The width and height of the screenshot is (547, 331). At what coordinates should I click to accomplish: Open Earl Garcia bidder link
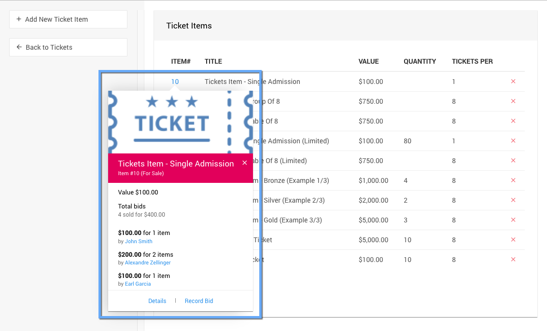pos(138,284)
